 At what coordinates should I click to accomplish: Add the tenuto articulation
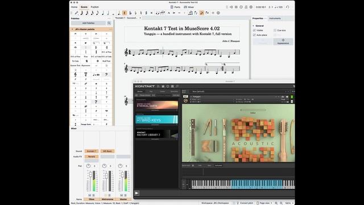(179, 13)
